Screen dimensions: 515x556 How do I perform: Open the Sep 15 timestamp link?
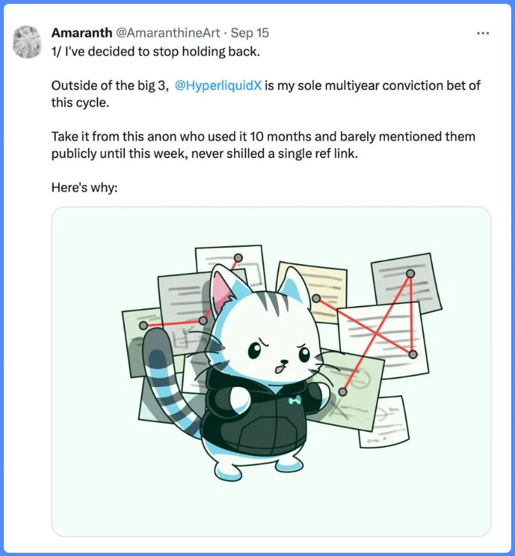point(249,33)
